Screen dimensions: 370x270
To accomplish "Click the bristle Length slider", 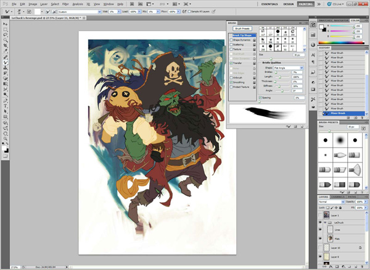I will click(282, 77).
